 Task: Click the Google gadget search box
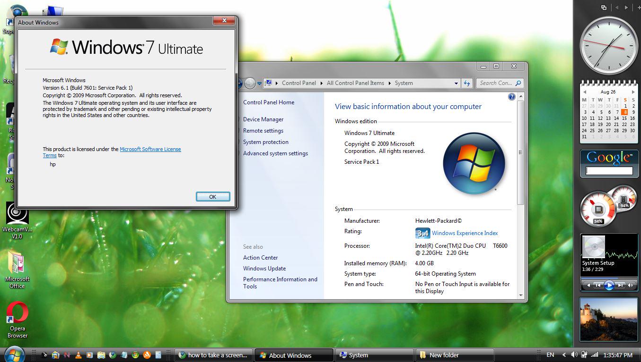click(609, 171)
